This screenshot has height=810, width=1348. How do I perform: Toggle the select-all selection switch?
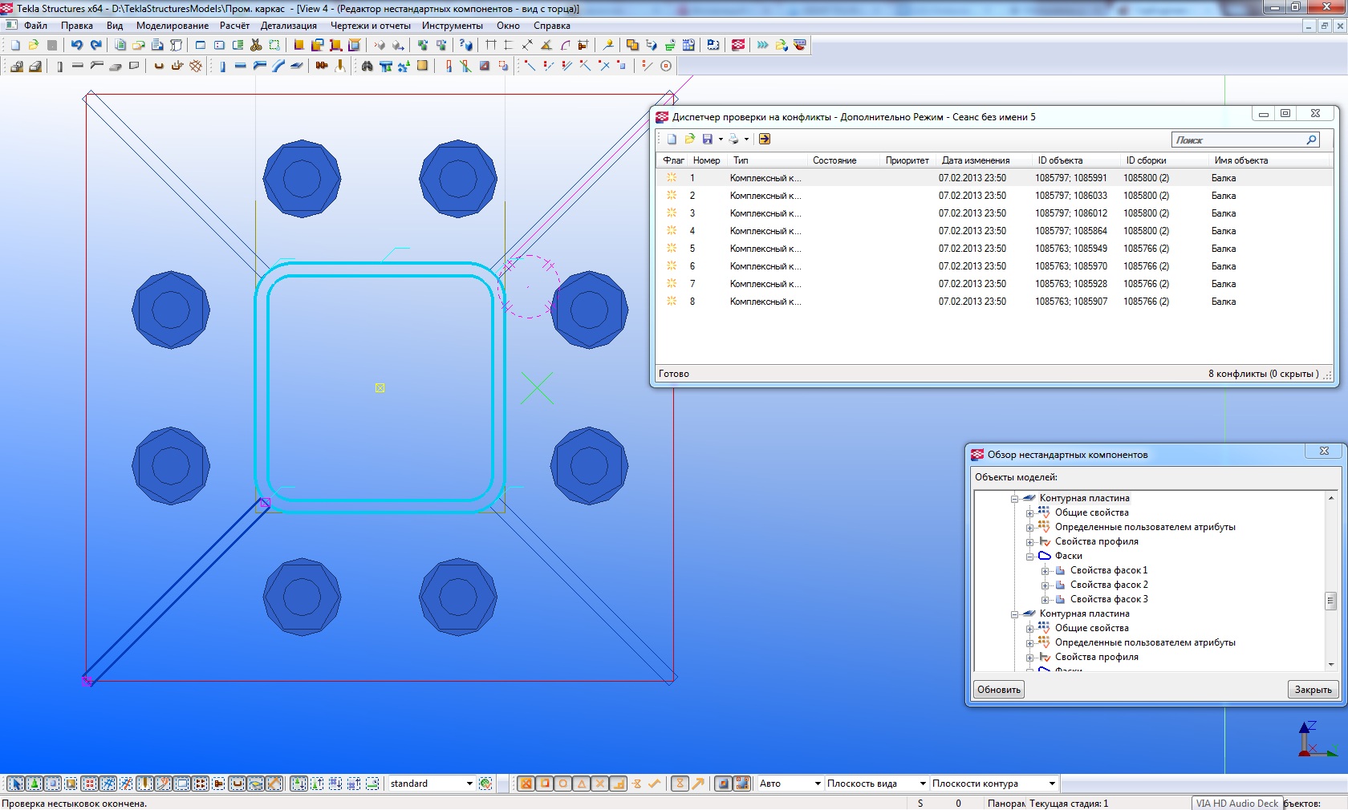(x=15, y=784)
